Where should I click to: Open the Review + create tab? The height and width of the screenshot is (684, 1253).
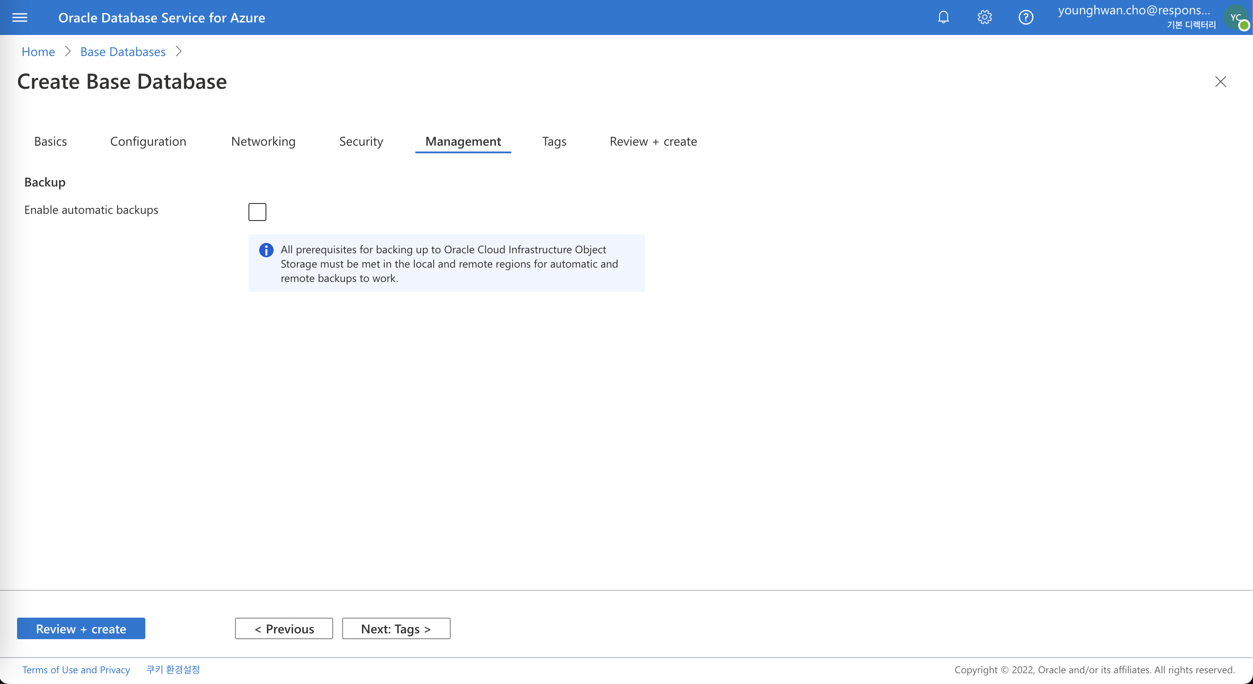tap(653, 142)
